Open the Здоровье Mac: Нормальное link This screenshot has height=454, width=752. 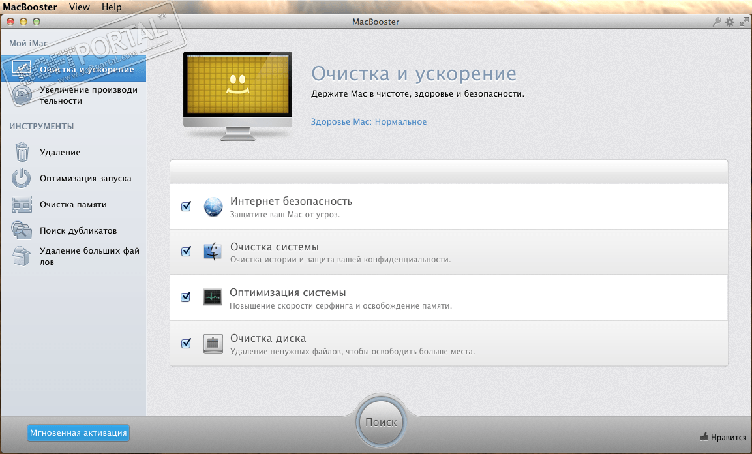368,122
